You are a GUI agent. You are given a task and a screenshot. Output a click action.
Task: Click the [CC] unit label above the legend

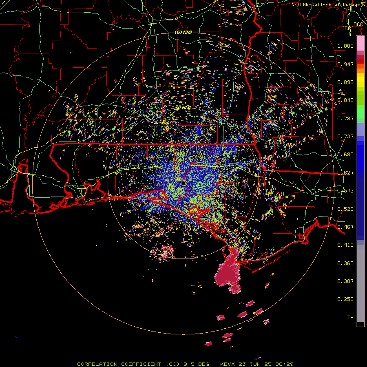[348, 29]
